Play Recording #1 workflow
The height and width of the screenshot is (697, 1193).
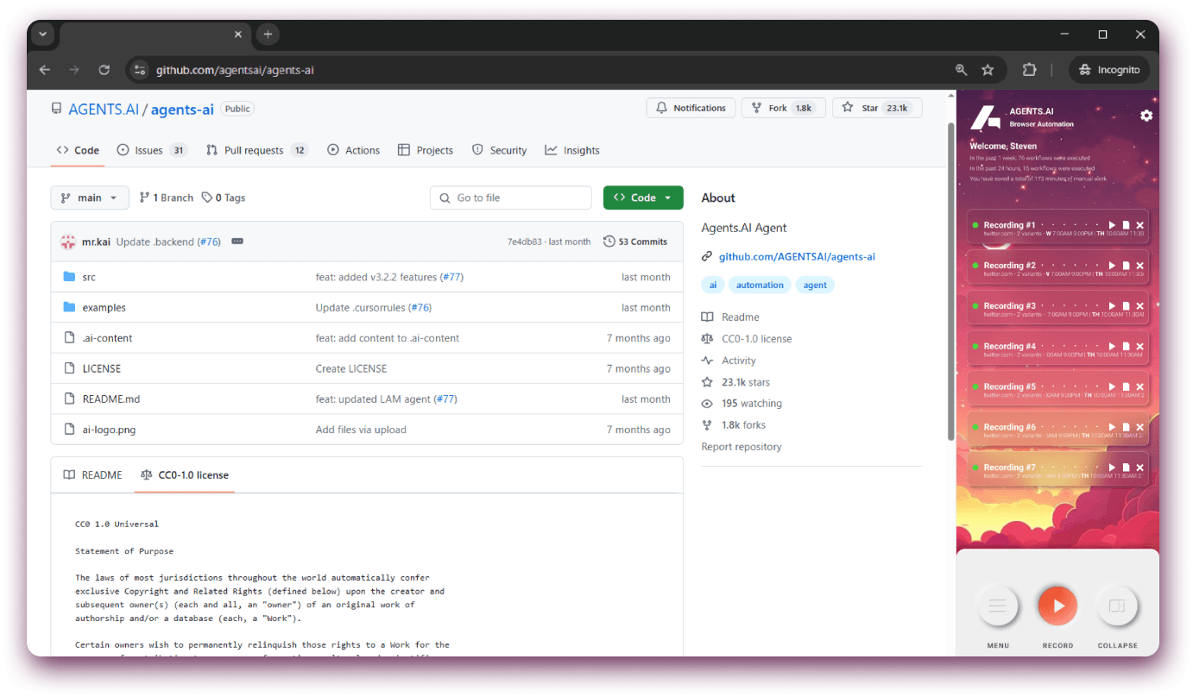(x=1112, y=225)
